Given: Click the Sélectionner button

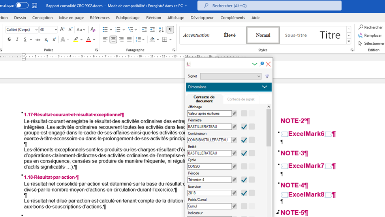Looking at the screenshot, I should tap(371, 43).
